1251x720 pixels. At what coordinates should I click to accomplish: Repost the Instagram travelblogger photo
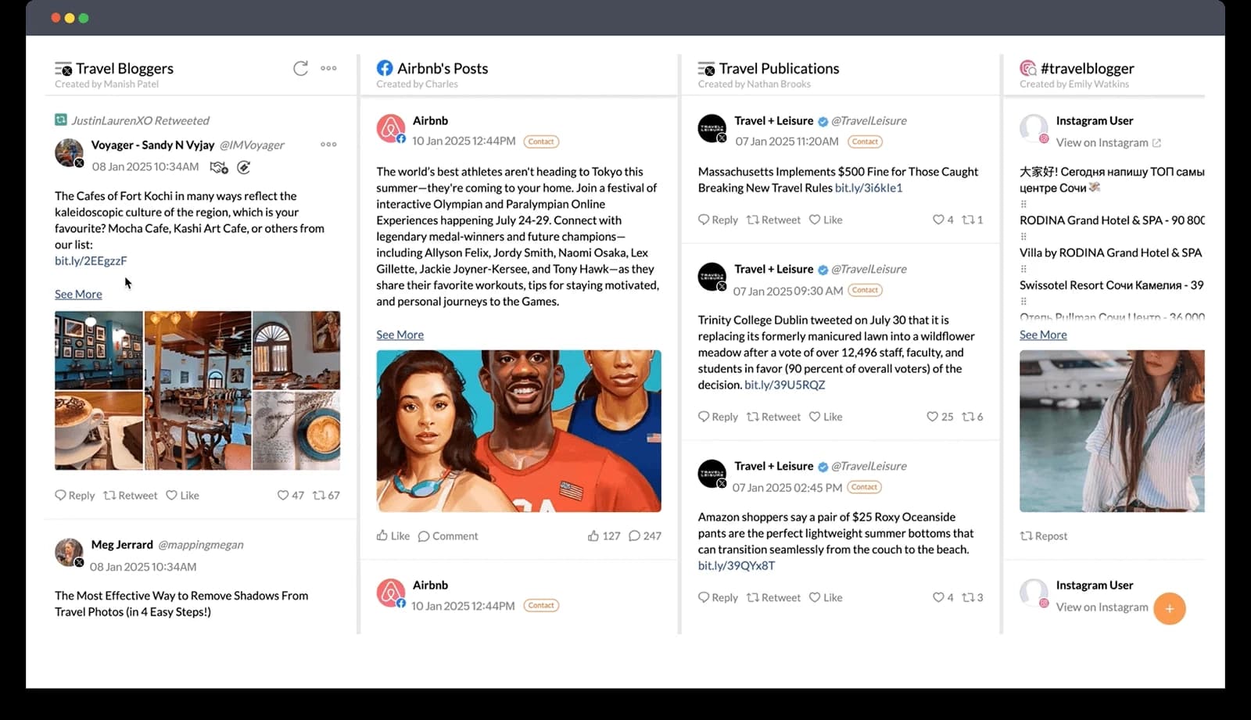pyautogui.click(x=1044, y=536)
